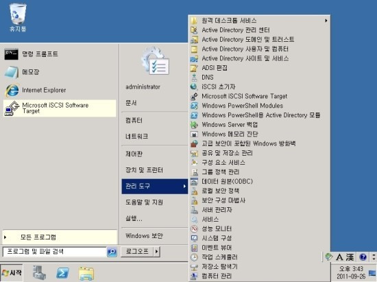
Task: Select 장치 및 프린터 menu entry
Action: tap(144, 170)
